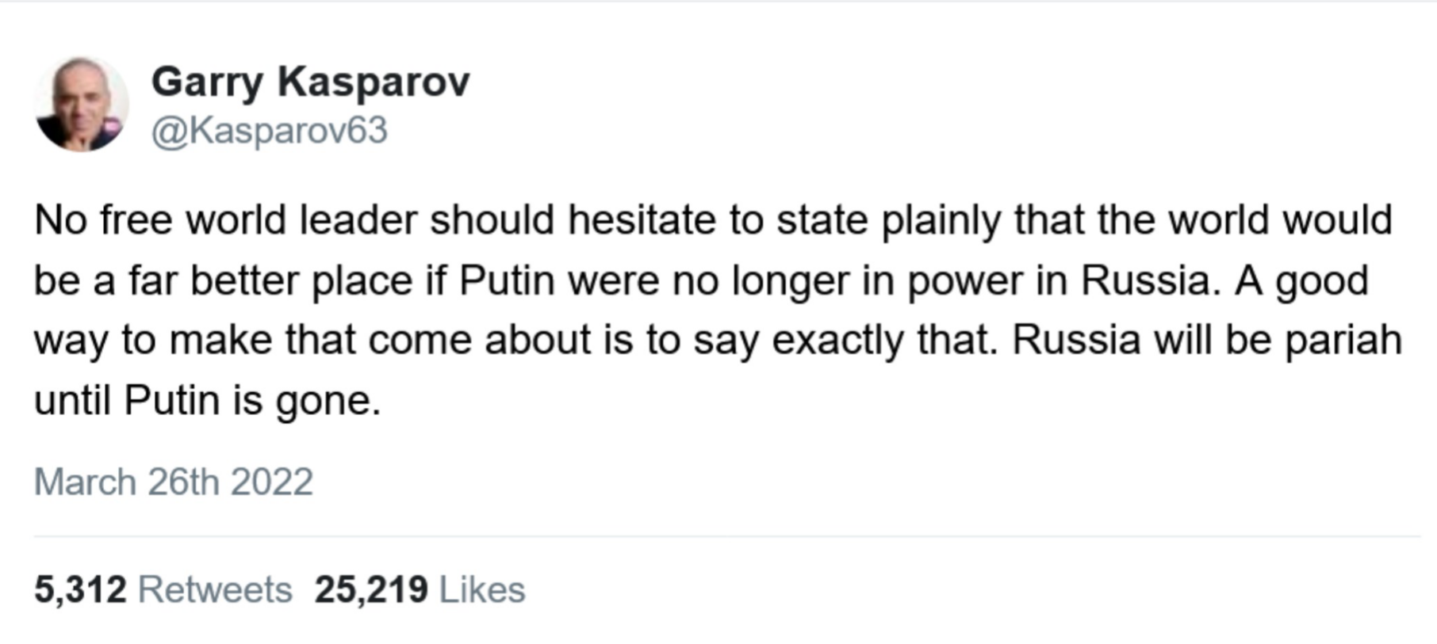This screenshot has width=1437, height=644.
Task: Click the 5,312 retweet count number
Action: [80, 590]
